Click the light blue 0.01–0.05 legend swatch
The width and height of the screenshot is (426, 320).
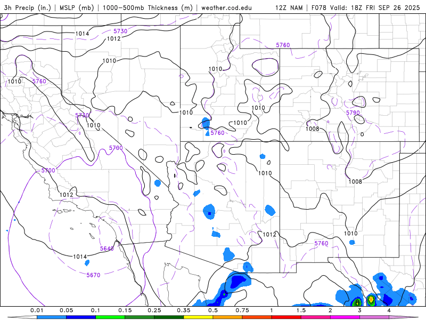[52, 317]
